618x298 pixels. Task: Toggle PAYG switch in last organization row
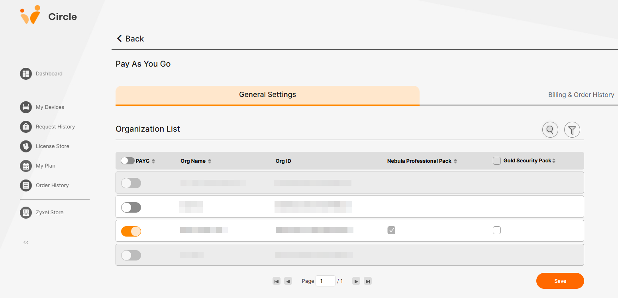click(x=131, y=255)
